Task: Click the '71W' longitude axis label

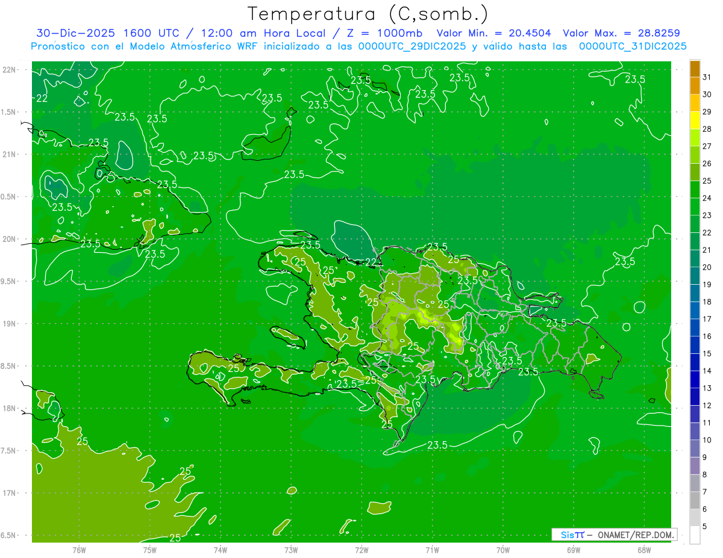Action: click(432, 550)
